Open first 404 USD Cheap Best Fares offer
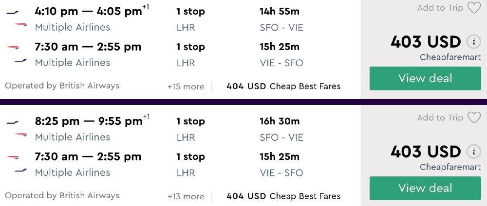 pos(283,86)
